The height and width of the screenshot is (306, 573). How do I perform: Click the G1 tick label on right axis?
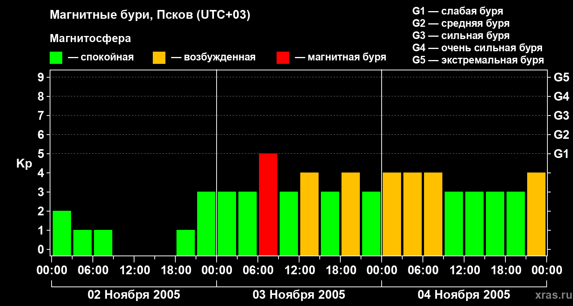point(561,154)
